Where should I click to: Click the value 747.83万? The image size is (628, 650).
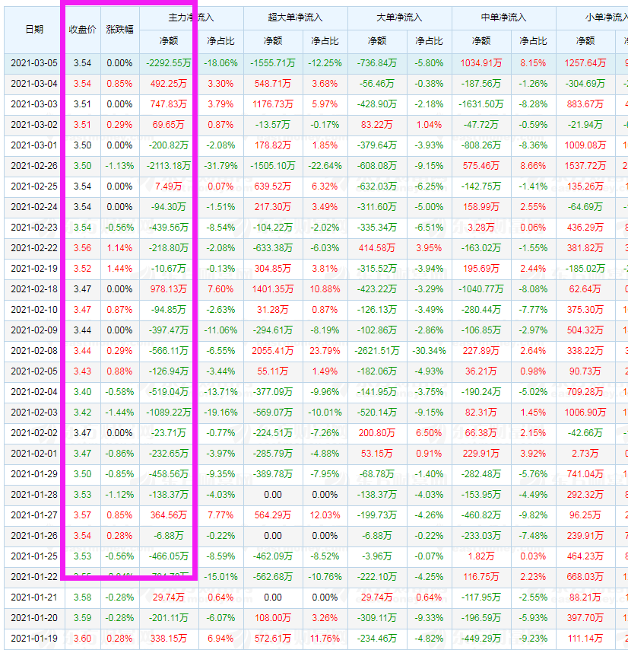click(169, 104)
